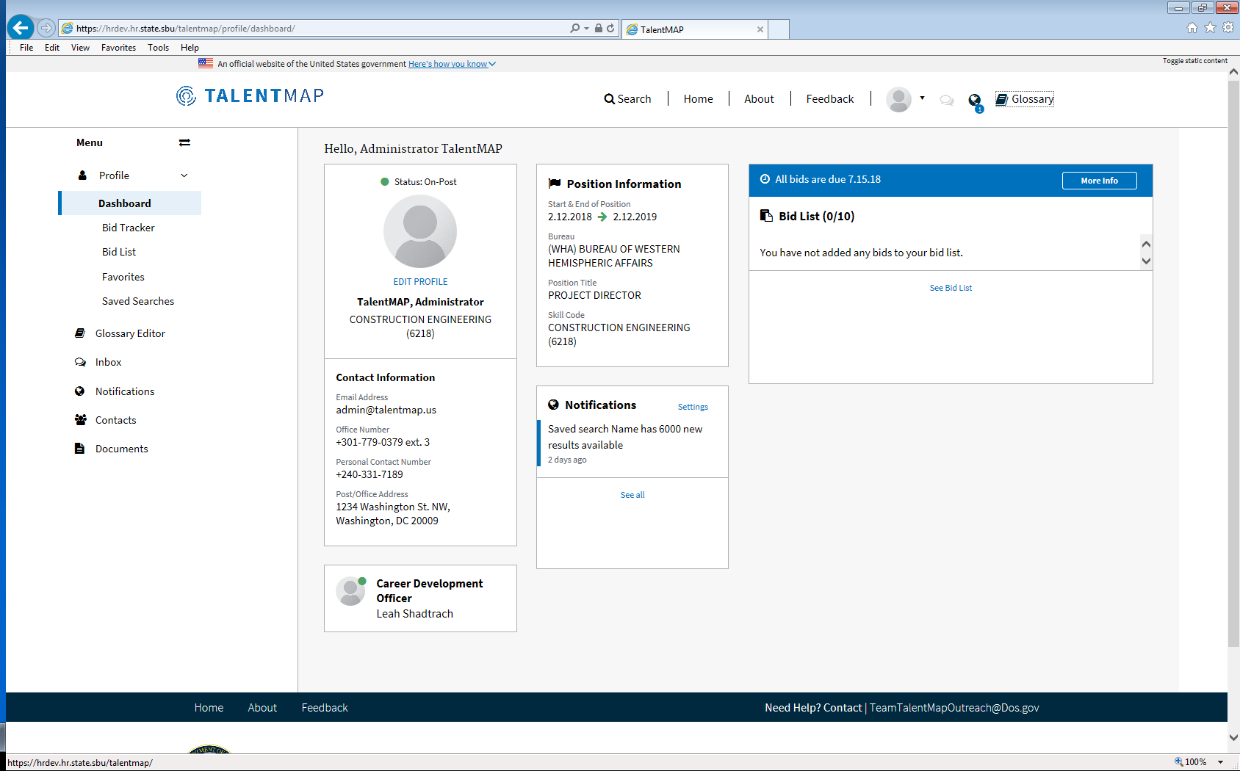Click the Bid List scroll up arrow
Viewport: 1240px width, 771px height.
[1146, 244]
